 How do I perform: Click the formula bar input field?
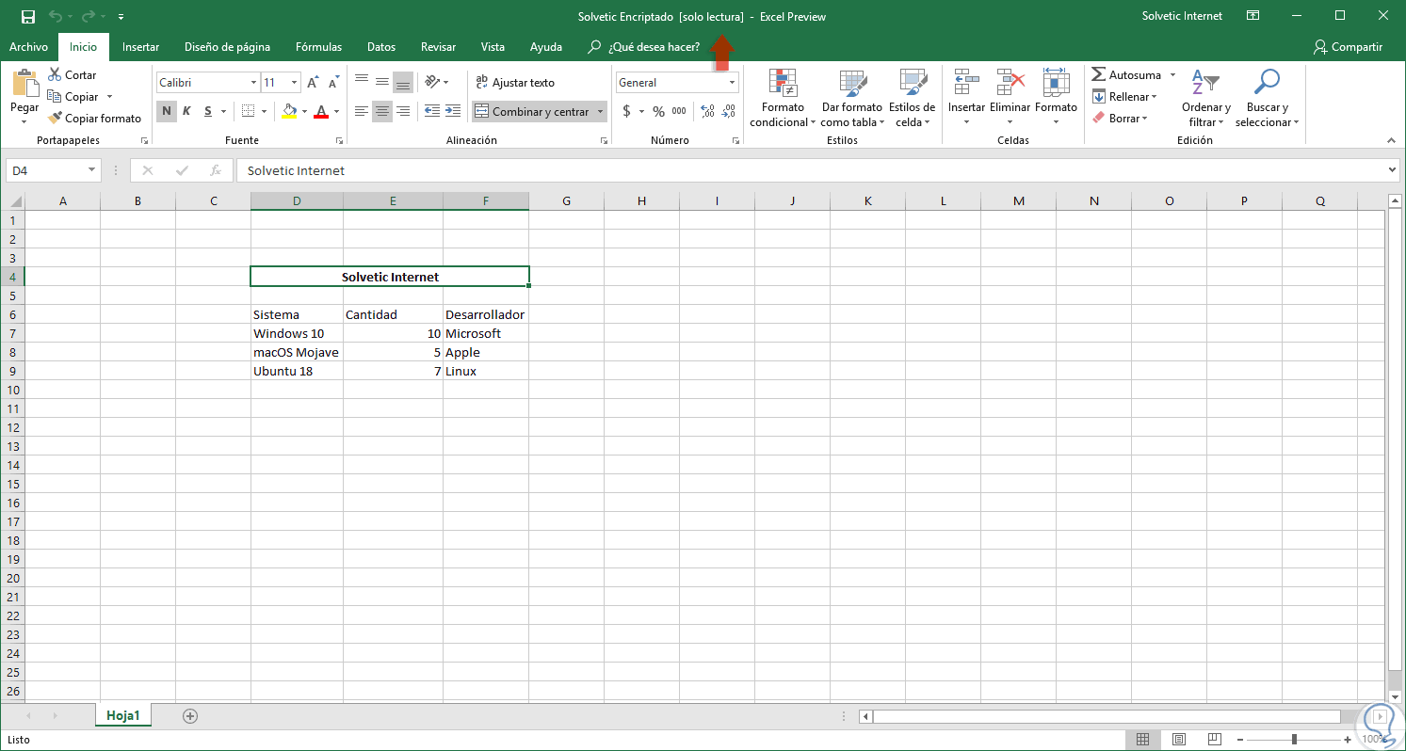pyautogui.click(x=811, y=170)
